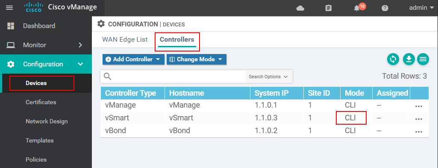Click the Dashboard grid icon
This screenshot has height=168, width=438.
pos(11,26)
